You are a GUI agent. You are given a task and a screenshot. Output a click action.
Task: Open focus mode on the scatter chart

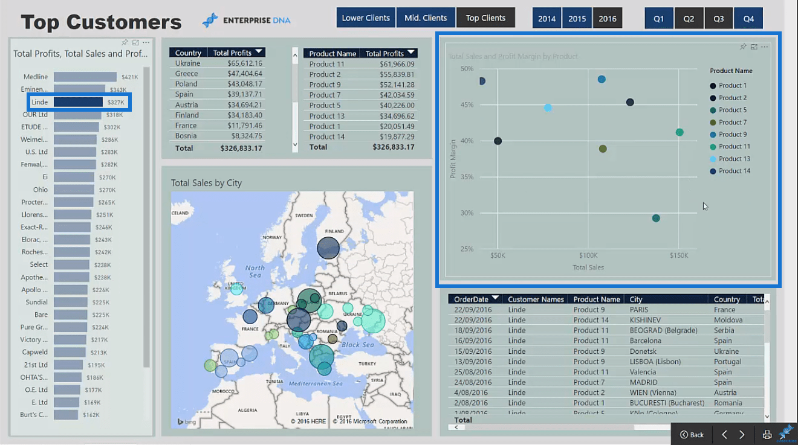(x=754, y=46)
